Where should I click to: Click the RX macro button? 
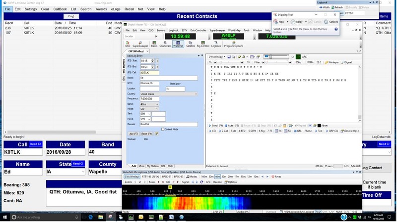(288, 131)
